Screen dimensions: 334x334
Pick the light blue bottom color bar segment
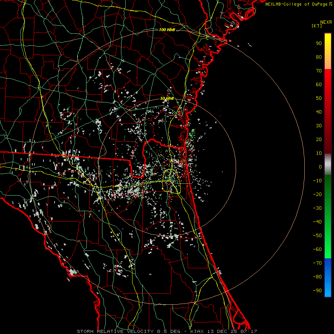point(328,290)
